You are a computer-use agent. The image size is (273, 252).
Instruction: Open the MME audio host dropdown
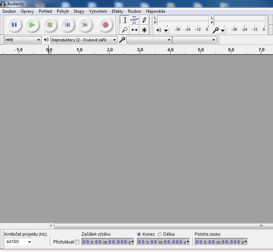(x=23, y=40)
